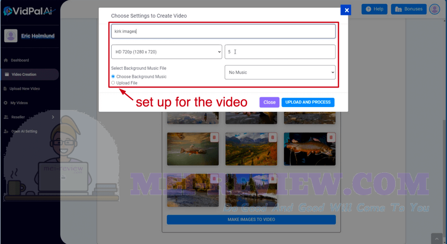Screen dimensions: 447x244
Task: Click the Help button
Action: pos(374,9)
